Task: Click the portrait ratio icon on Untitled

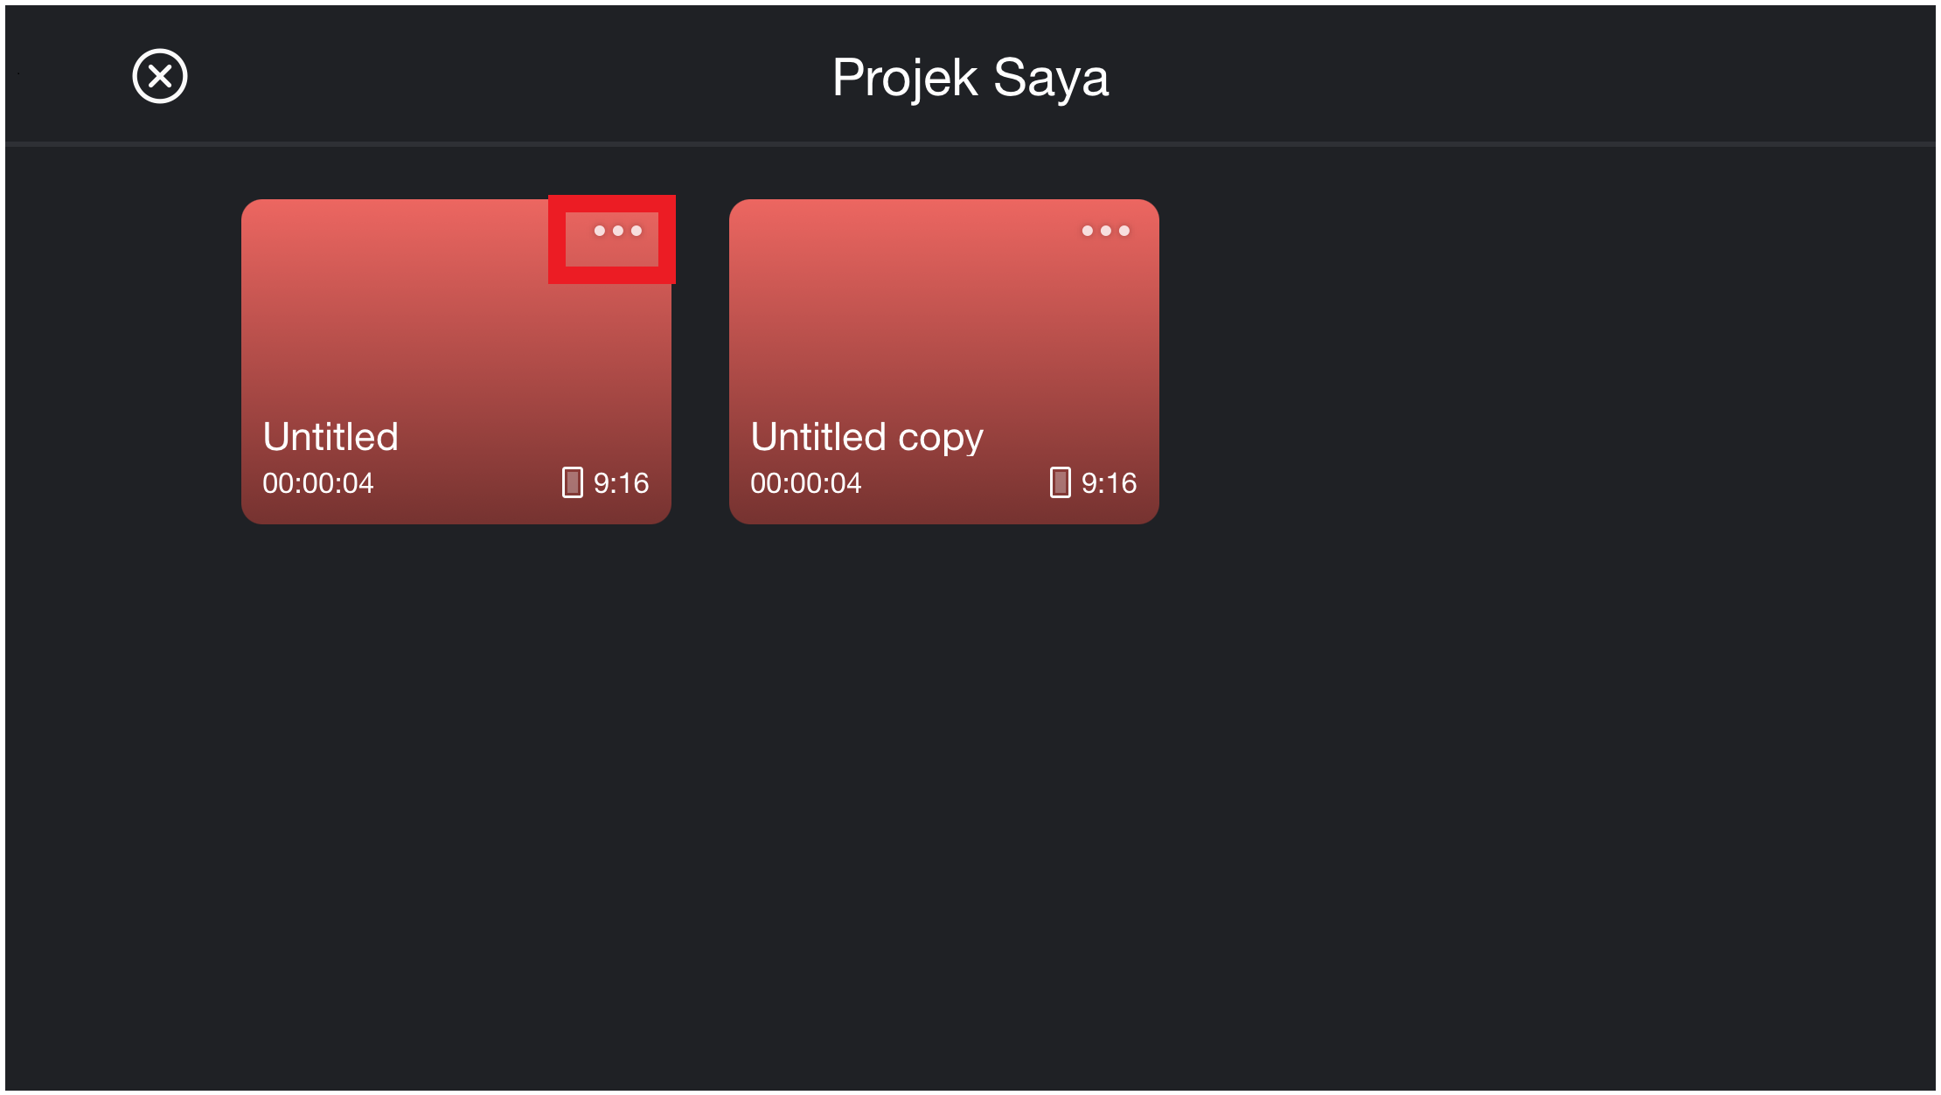Action: pyautogui.click(x=573, y=482)
